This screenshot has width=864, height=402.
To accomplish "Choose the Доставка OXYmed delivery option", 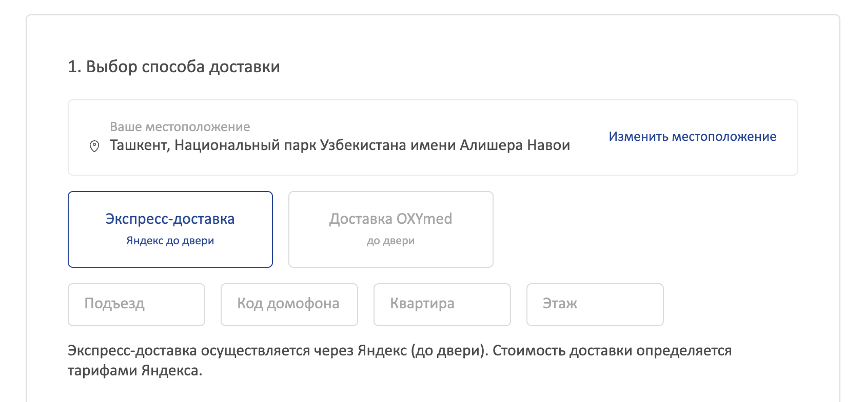I will tap(390, 229).
